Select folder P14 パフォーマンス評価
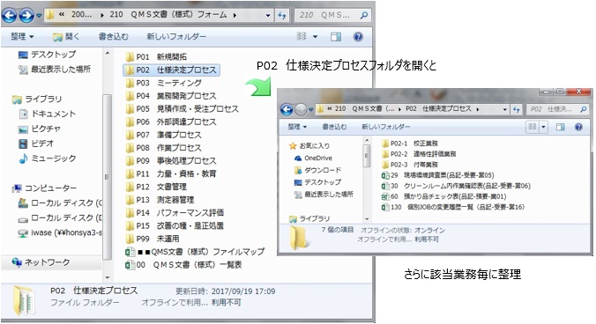The image size is (596, 324). pos(175,213)
